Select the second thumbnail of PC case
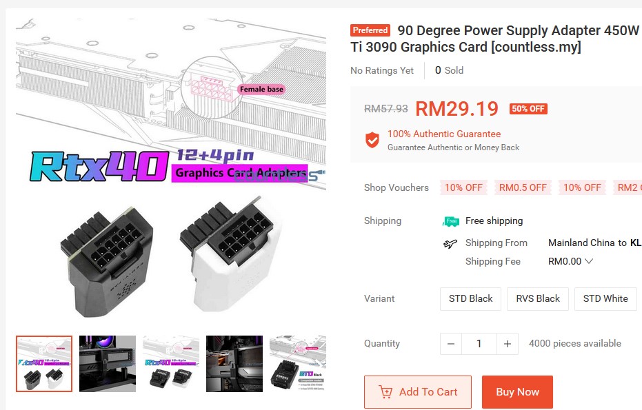Viewport: 642px width, 410px height. click(x=108, y=364)
